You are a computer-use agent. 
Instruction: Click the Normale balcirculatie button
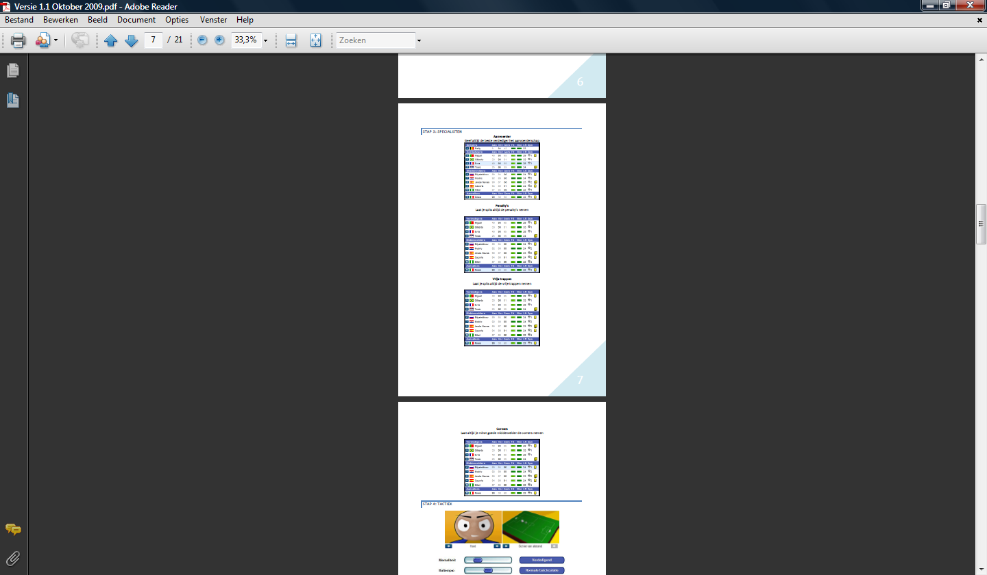pyautogui.click(x=541, y=570)
